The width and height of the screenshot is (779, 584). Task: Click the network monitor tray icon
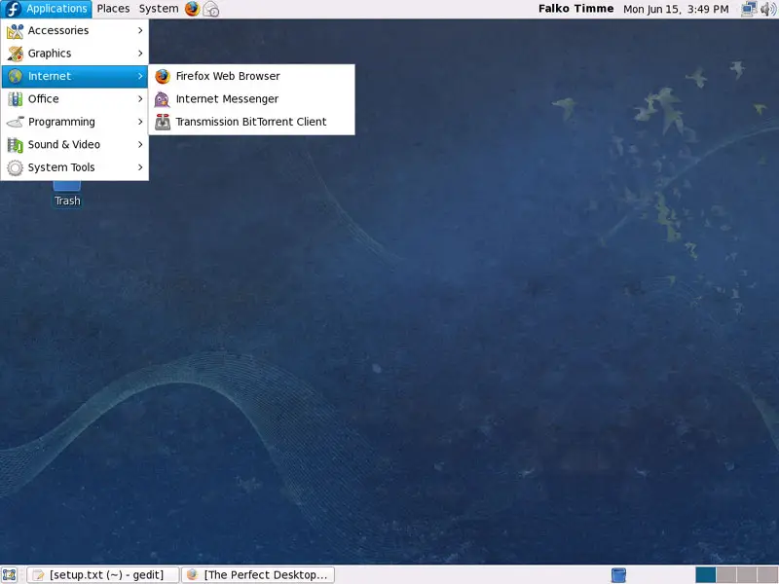point(749,9)
